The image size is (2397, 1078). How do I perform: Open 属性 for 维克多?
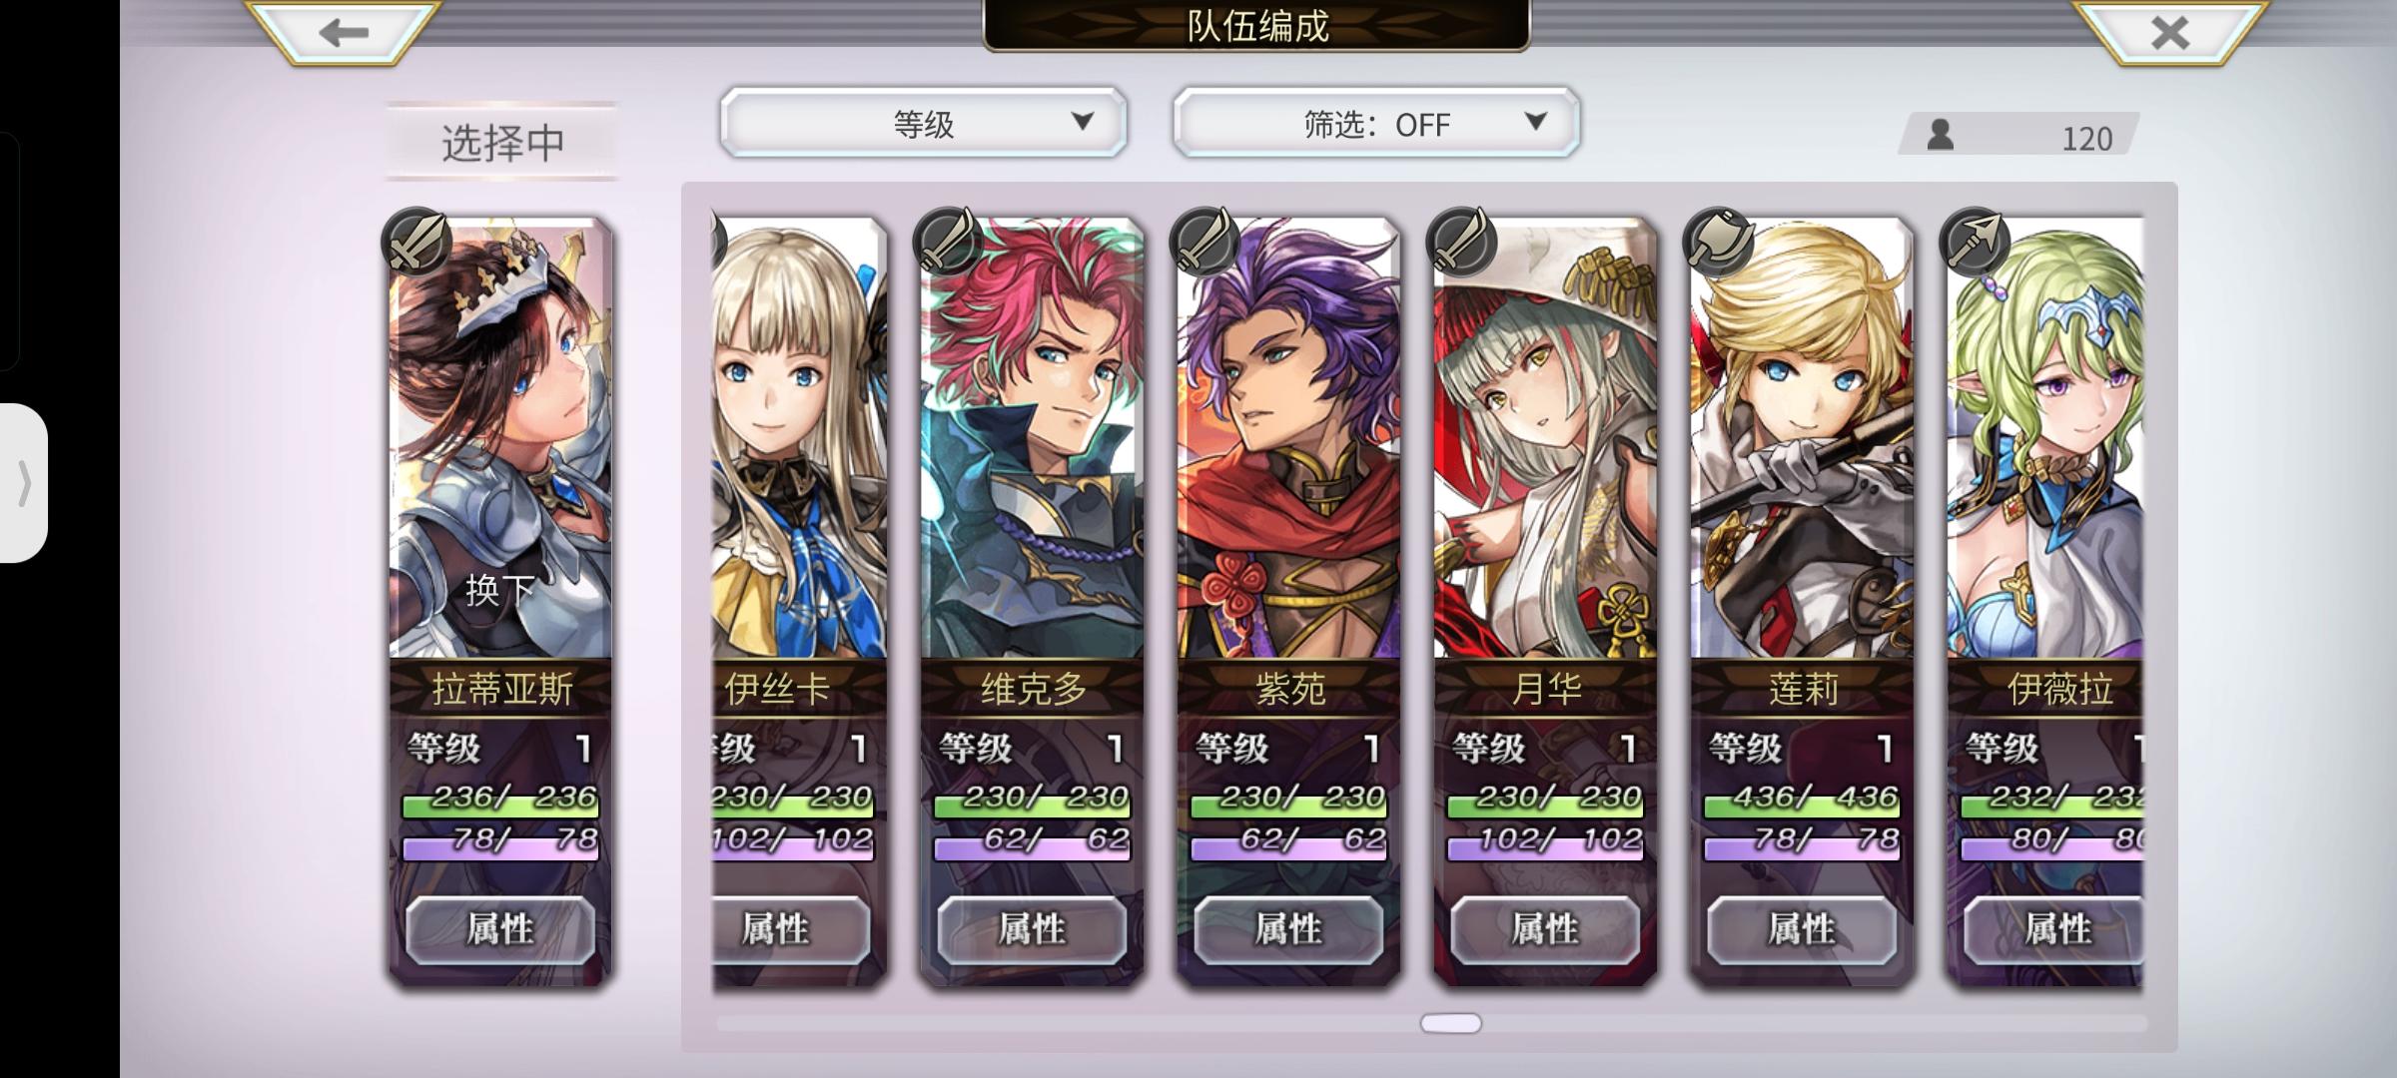(x=1032, y=929)
